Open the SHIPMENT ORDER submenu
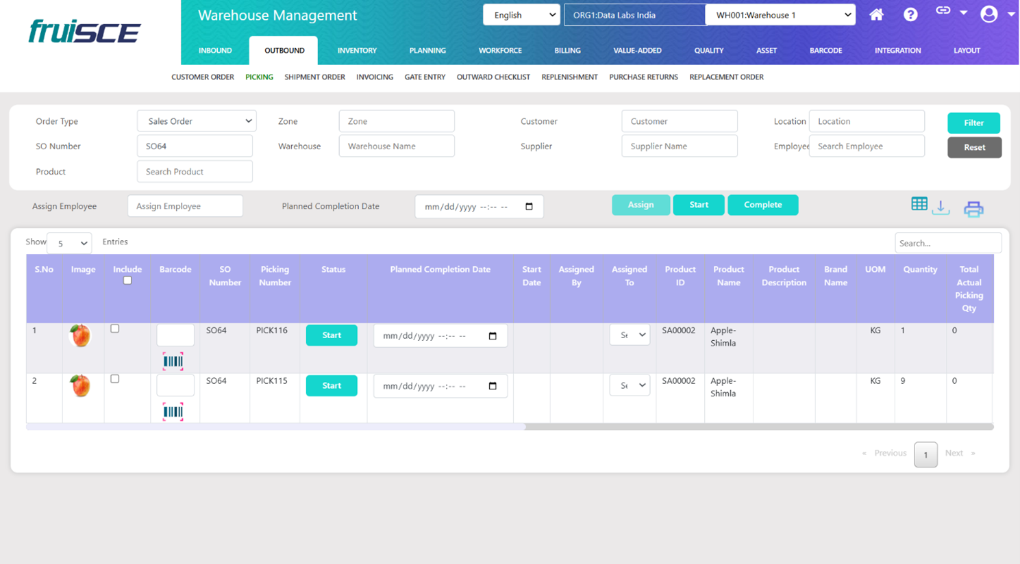Viewport: 1020px width, 564px height. [314, 77]
